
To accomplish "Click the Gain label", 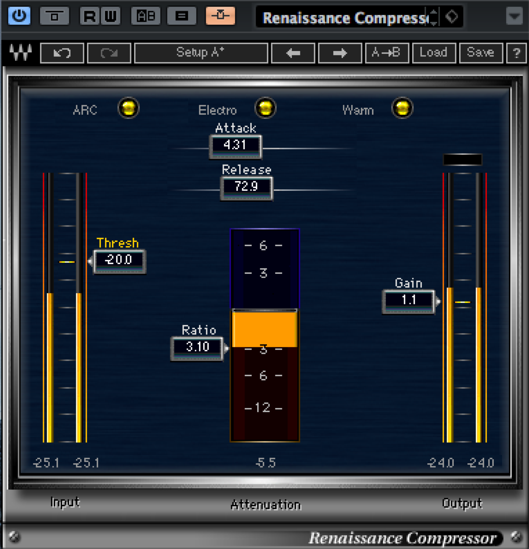I will tap(409, 283).
